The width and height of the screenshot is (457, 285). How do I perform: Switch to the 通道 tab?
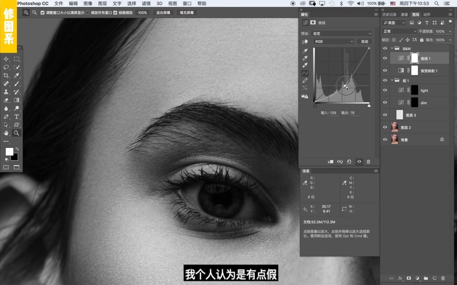pyautogui.click(x=404, y=15)
